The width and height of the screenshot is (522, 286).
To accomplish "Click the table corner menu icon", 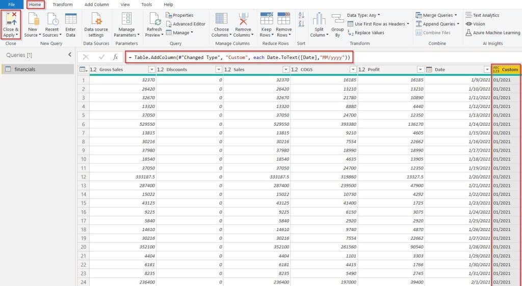I will 83,69.
